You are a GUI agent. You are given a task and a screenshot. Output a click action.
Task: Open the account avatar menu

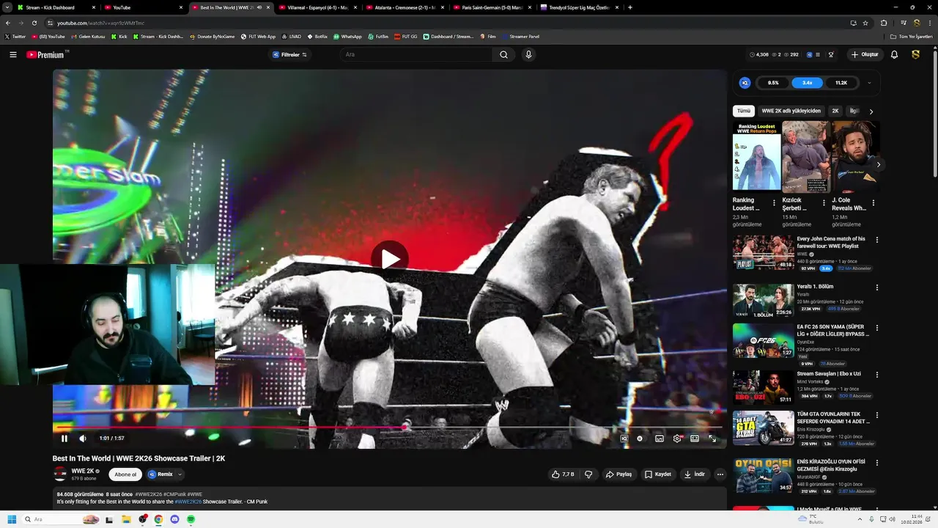click(915, 54)
